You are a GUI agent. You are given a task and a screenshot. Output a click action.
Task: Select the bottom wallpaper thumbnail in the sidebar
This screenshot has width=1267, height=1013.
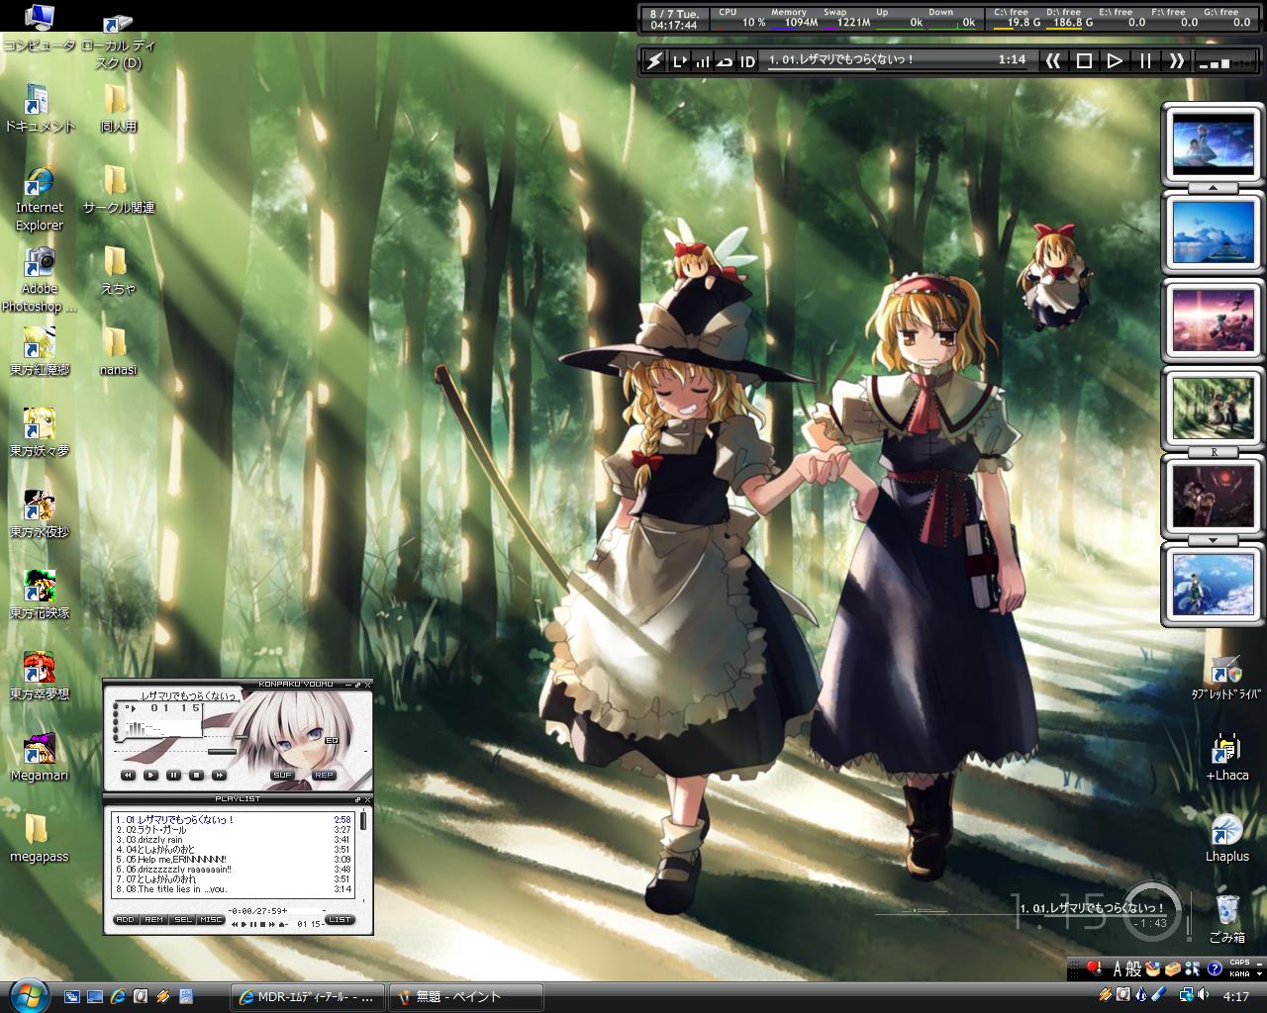point(1213,585)
